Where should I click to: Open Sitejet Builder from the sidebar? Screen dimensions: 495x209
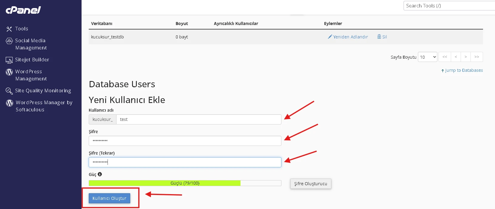pyautogui.click(x=32, y=60)
